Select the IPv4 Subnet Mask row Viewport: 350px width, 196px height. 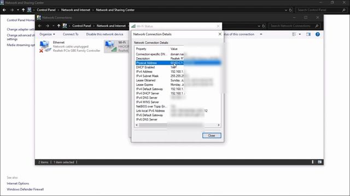click(x=178, y=76)
